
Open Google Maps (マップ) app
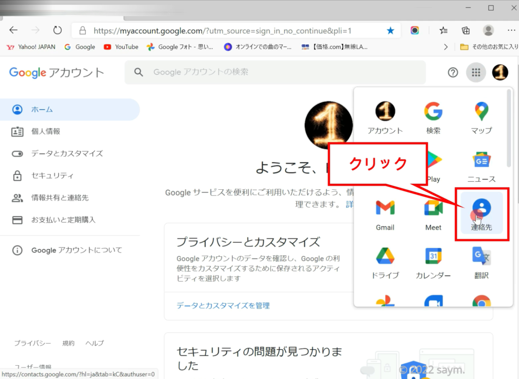point(481,117)
